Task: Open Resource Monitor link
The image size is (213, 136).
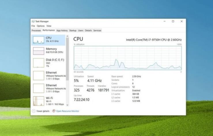Action: click(67, 111)
